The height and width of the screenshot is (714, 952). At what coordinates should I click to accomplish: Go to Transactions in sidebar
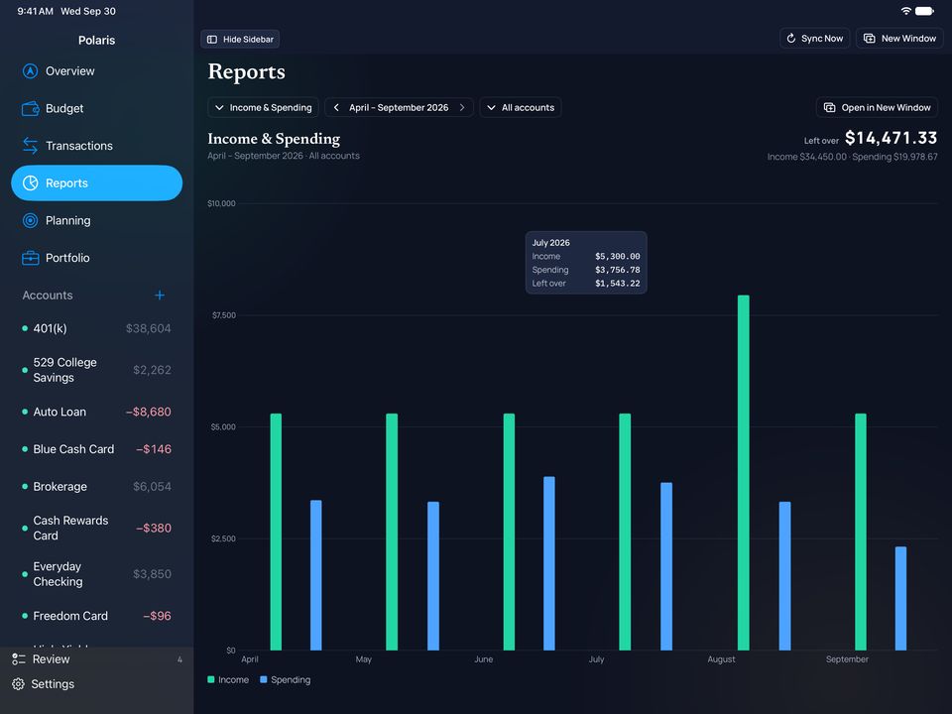tap(96, 146)
